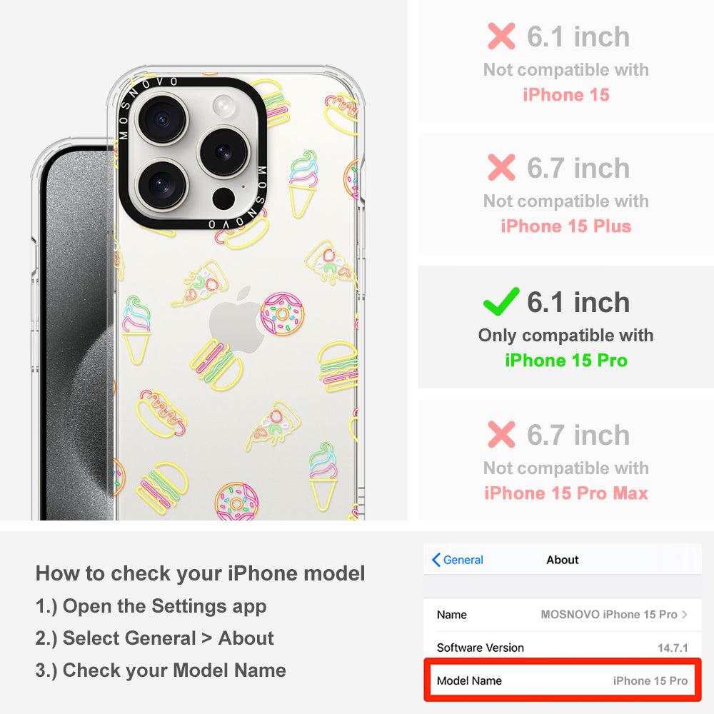Click the green checkmark beside 6.1 inch
This screenshot has width=714, height=714.
click(501, 302)
